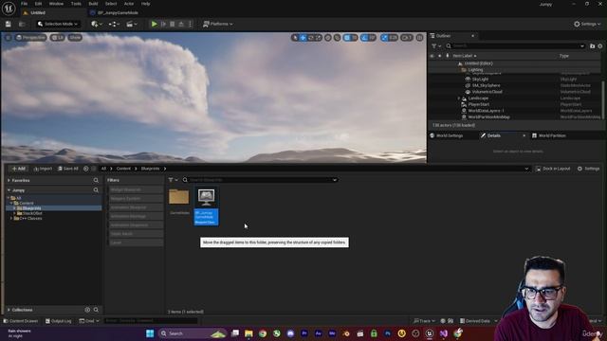Expand the Favorites section
Screen dimensions: 607x341
pos(9,181)
